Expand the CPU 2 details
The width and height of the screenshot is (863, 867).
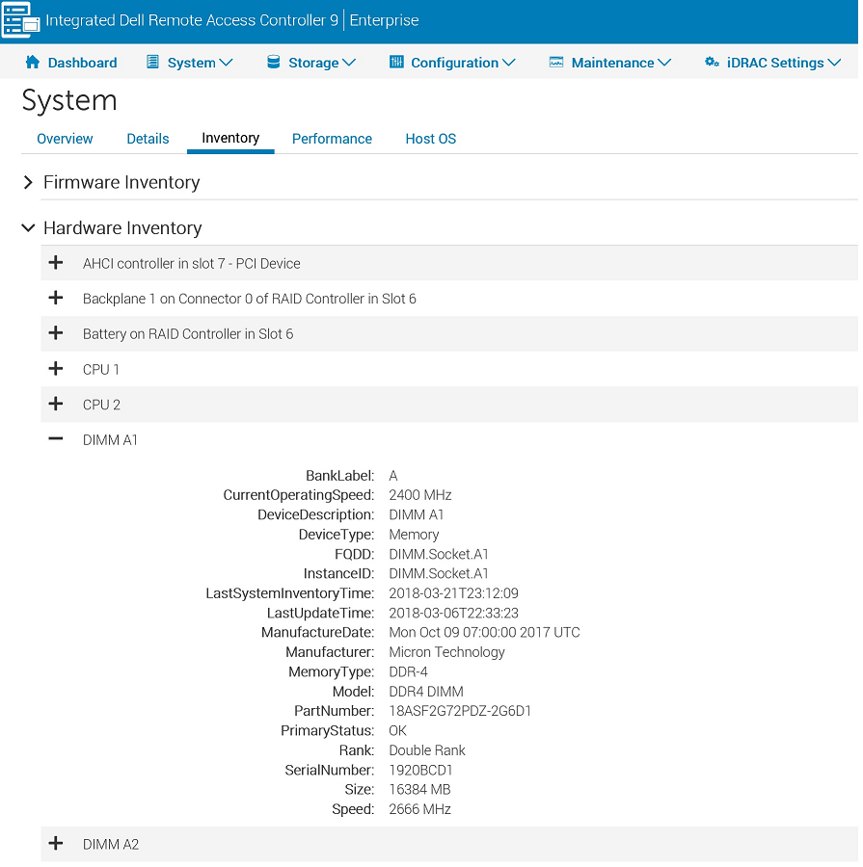tap(56, 404)
